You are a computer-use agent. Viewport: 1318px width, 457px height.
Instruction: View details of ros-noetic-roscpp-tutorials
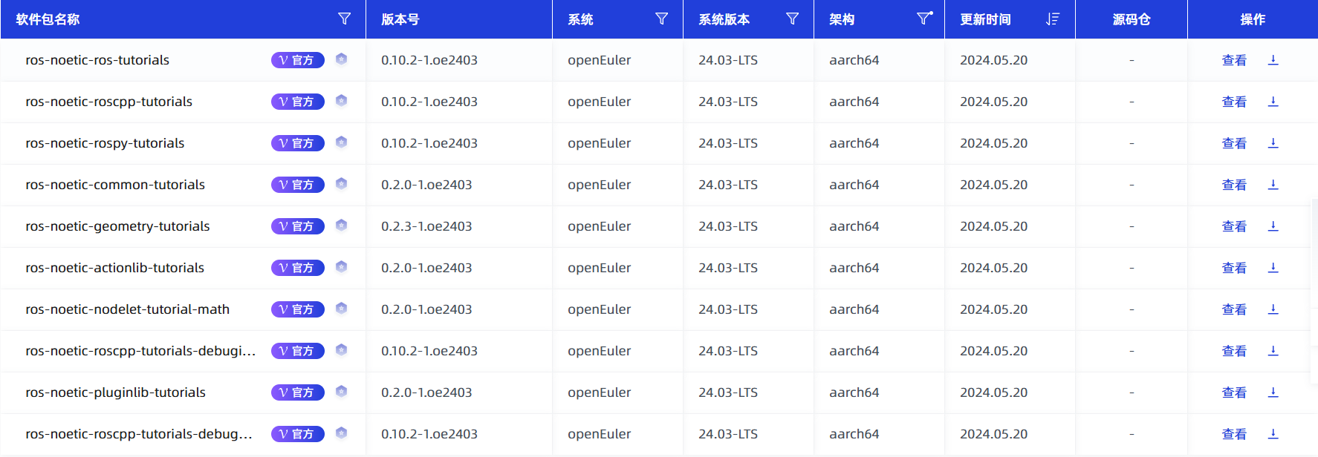[1234, 102]
